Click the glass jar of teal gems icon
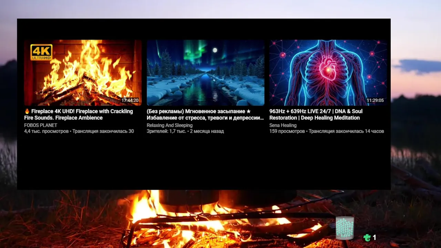441x248 pixels. point(345,228)
